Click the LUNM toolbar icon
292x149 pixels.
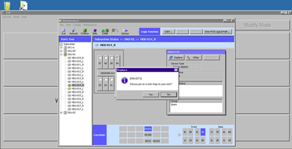105,31
